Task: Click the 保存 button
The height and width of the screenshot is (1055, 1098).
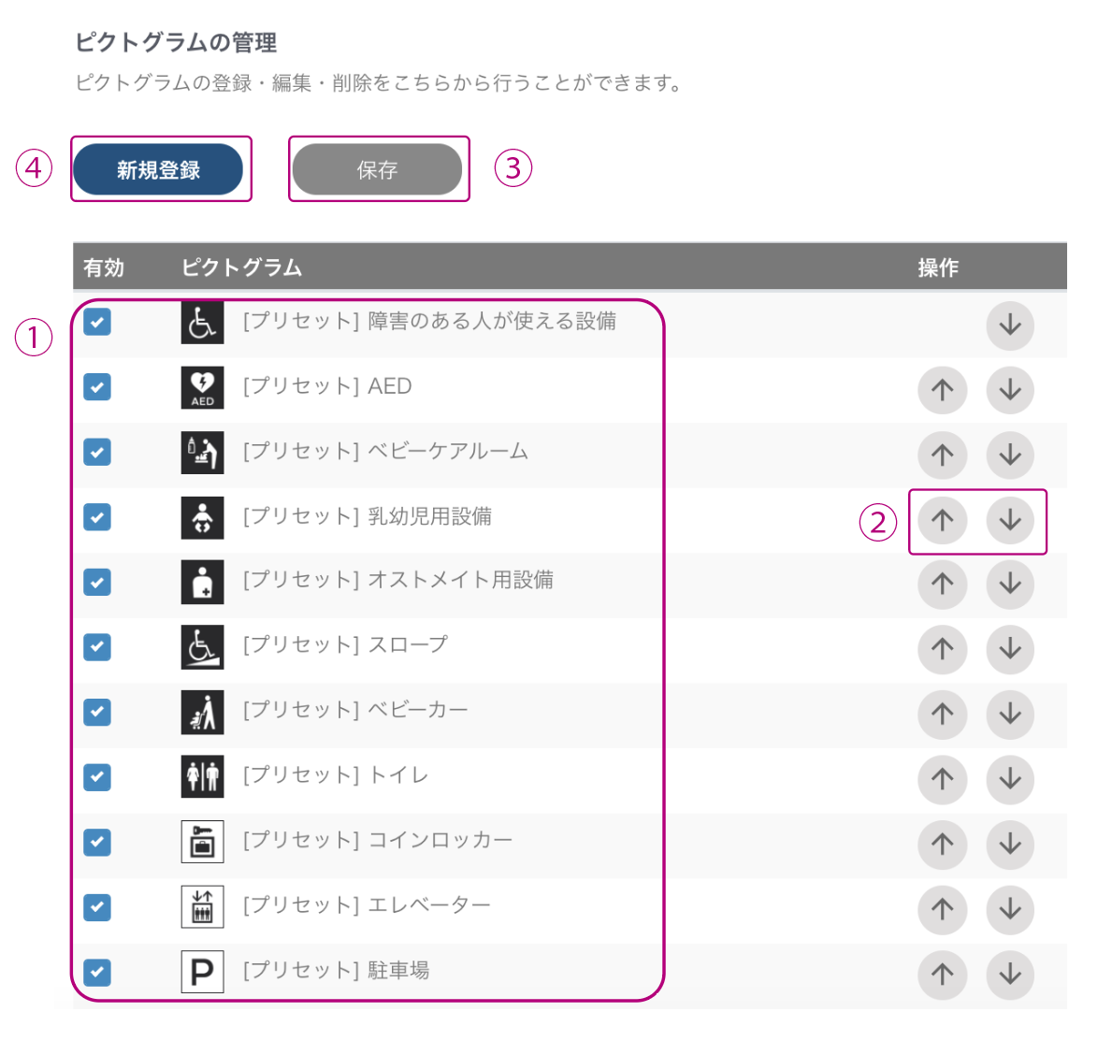Action: (378, 169)
